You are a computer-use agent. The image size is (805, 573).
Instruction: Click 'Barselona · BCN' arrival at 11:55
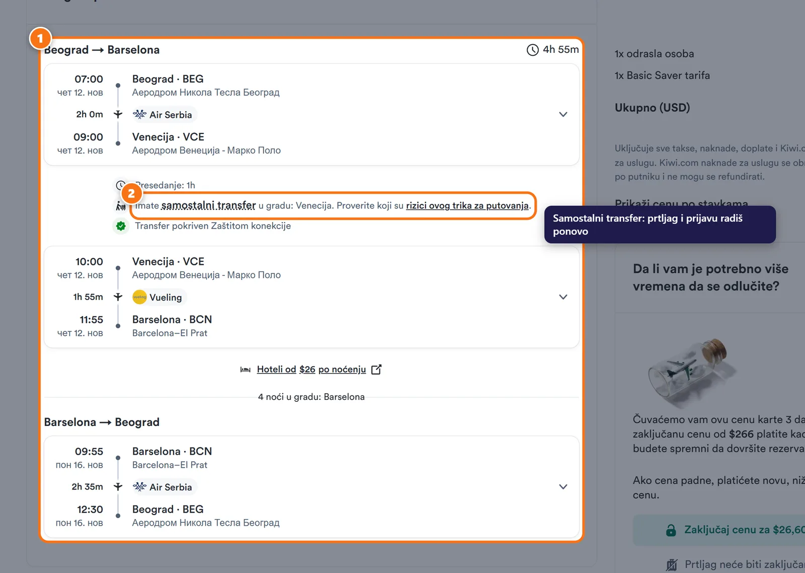172,320
